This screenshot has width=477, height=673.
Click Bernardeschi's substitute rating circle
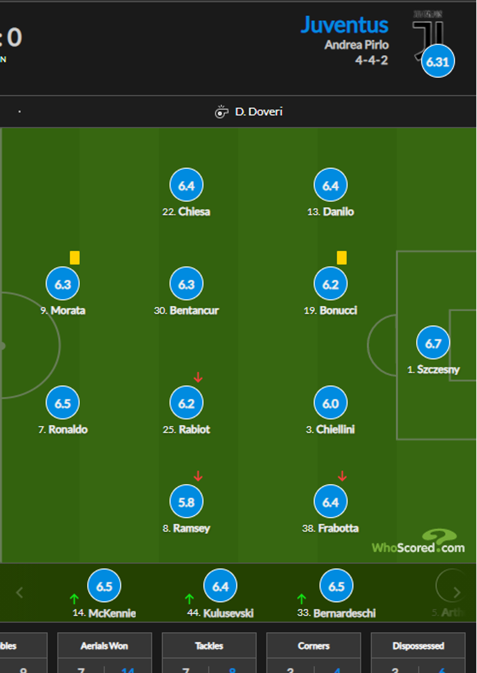(x=336, y=586)
